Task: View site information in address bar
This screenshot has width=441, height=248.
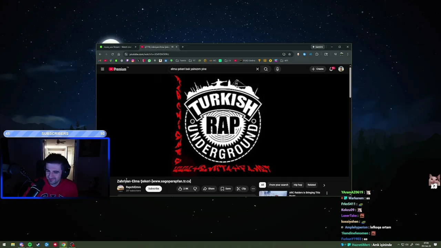Action: (x=126, y=54)
